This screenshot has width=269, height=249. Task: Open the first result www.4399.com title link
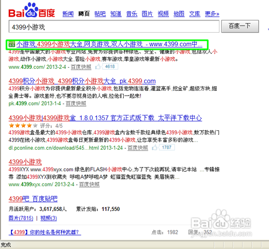[x=109, y=44]
